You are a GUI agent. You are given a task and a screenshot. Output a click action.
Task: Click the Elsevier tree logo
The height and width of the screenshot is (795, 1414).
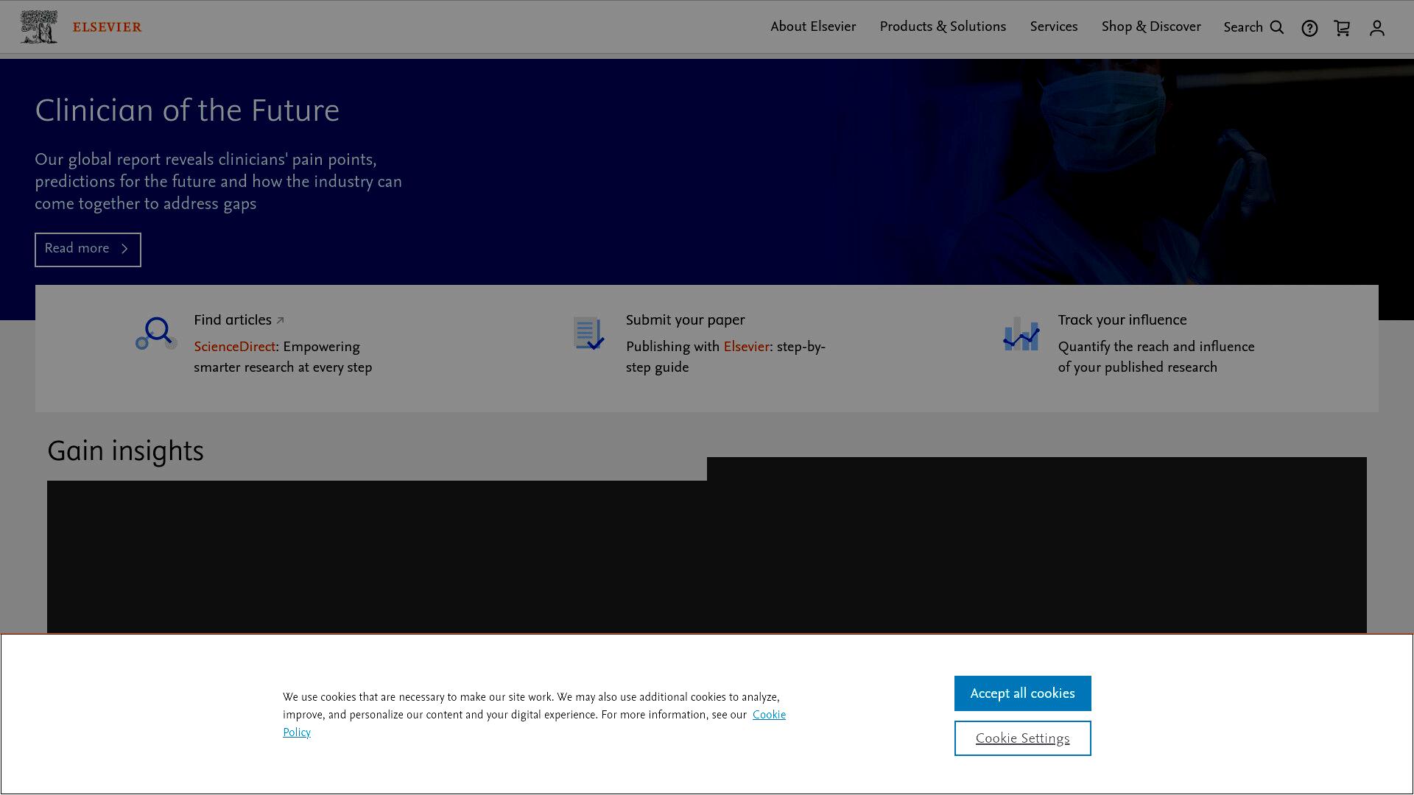tap(39, 27)
